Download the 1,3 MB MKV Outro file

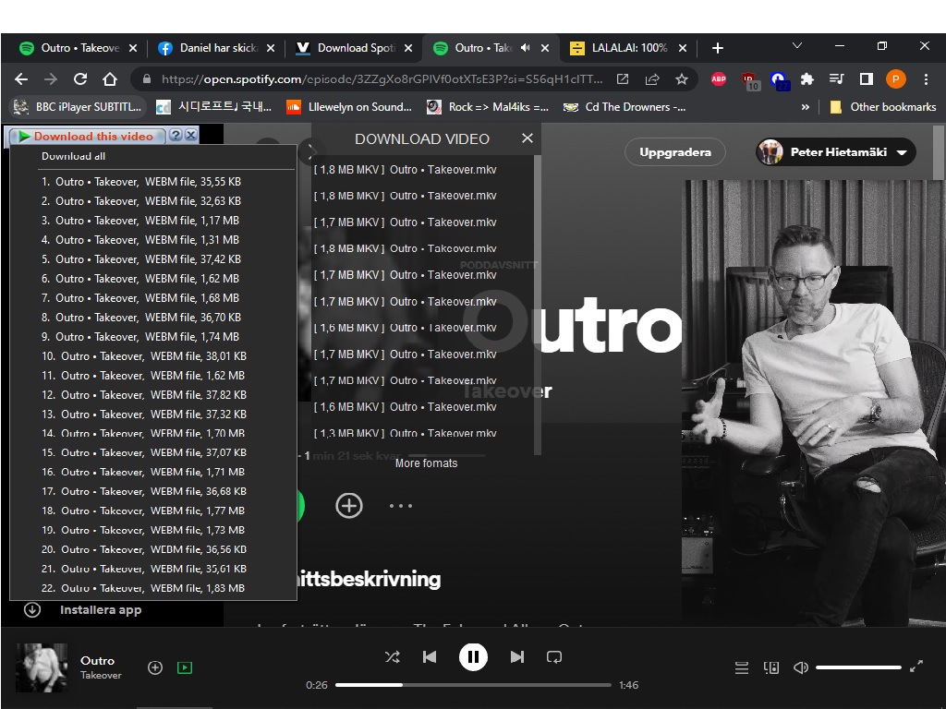405,434
